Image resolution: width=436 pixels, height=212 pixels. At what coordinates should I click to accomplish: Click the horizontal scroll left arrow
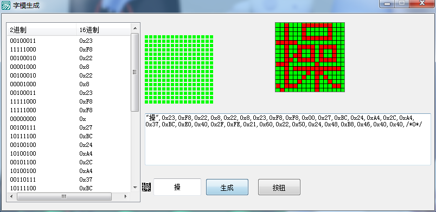pos(11,196)
